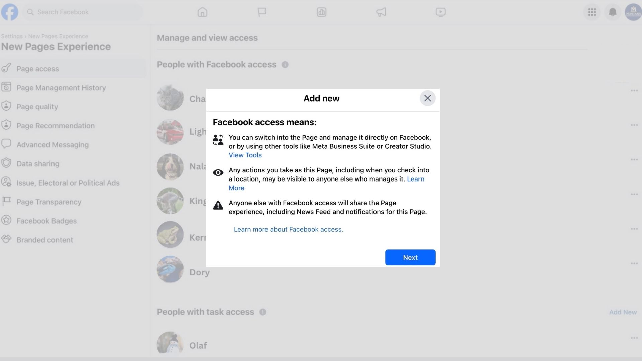Click the Video/Watch icon in navbar
The width and height of the screenshot is (642, 361).
click(x=440, y=12)
